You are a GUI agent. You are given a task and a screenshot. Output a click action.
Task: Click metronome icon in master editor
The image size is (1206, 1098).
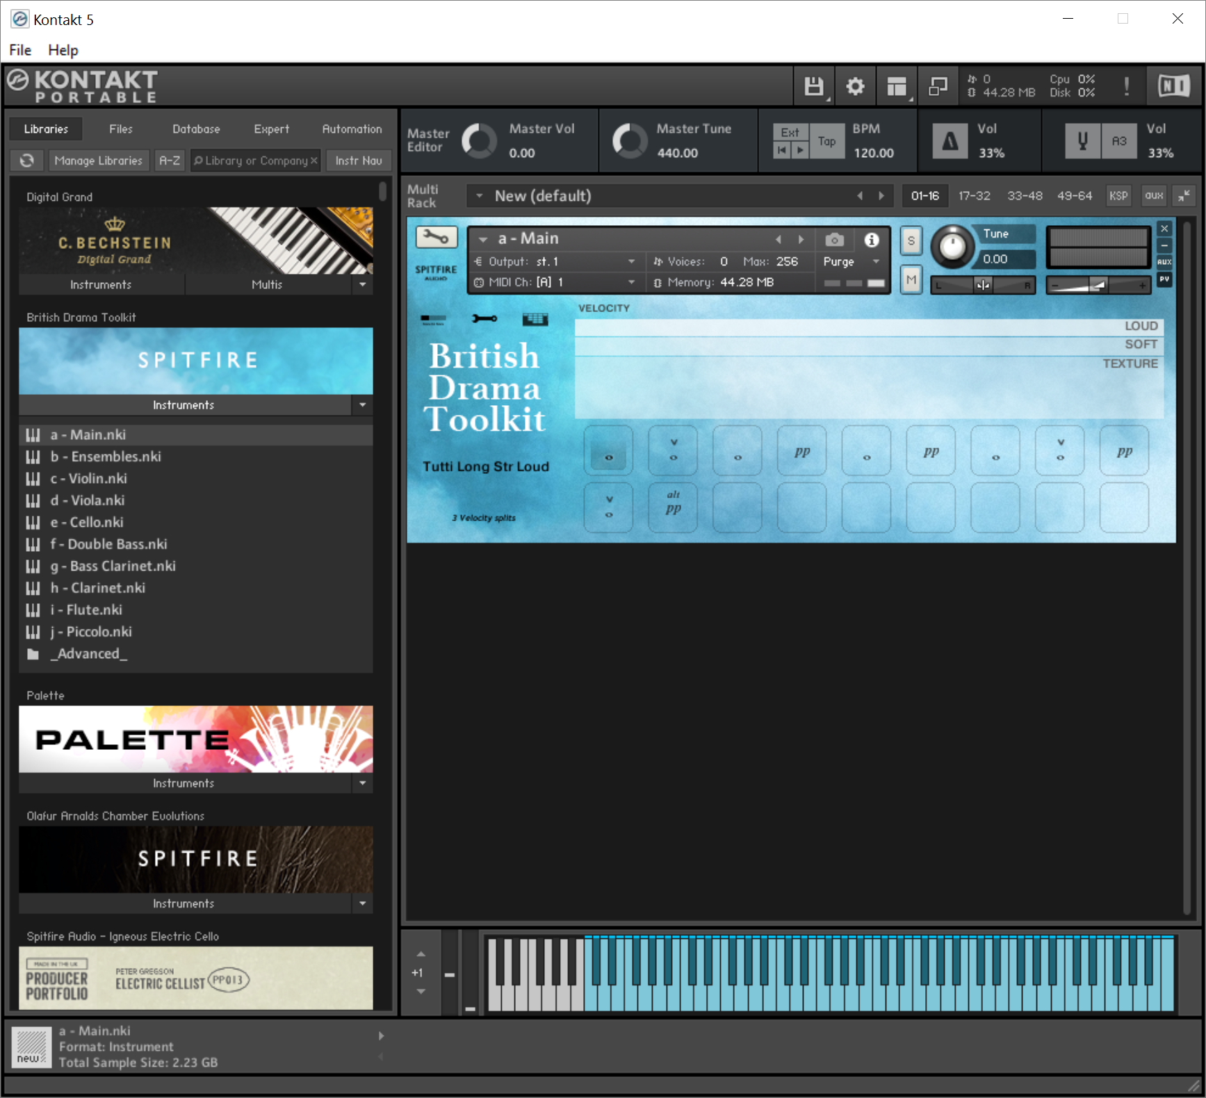pyautogui.click(x=950, y=141)
